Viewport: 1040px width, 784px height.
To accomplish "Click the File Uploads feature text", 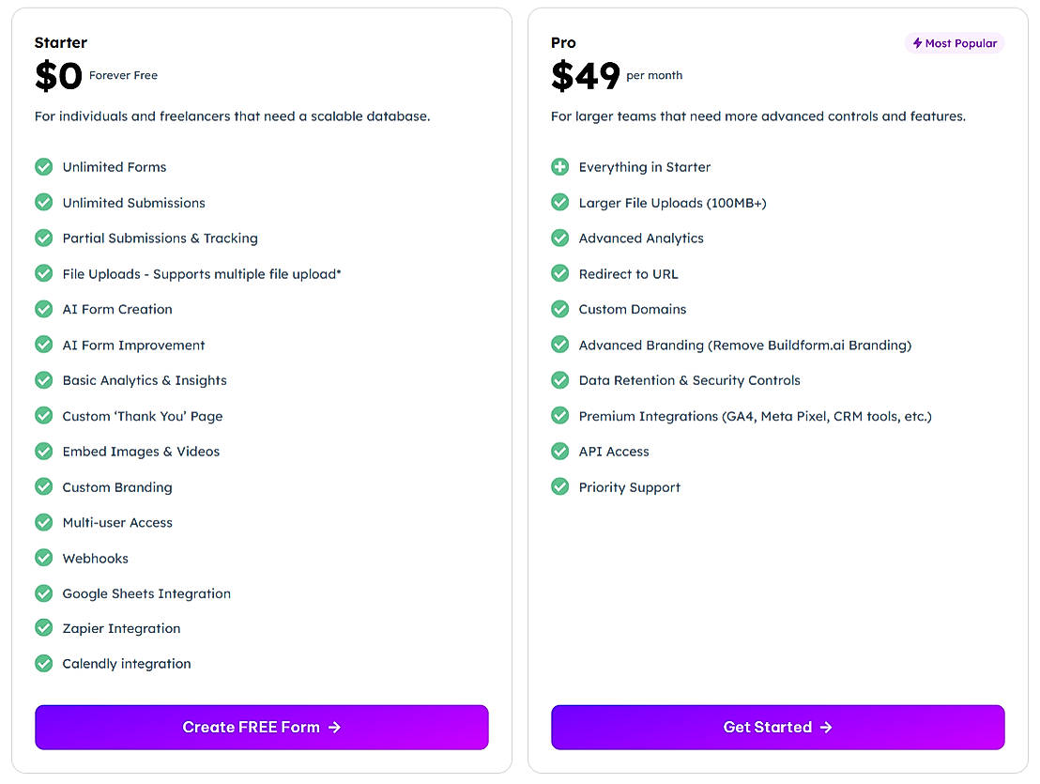I will 202,274.
